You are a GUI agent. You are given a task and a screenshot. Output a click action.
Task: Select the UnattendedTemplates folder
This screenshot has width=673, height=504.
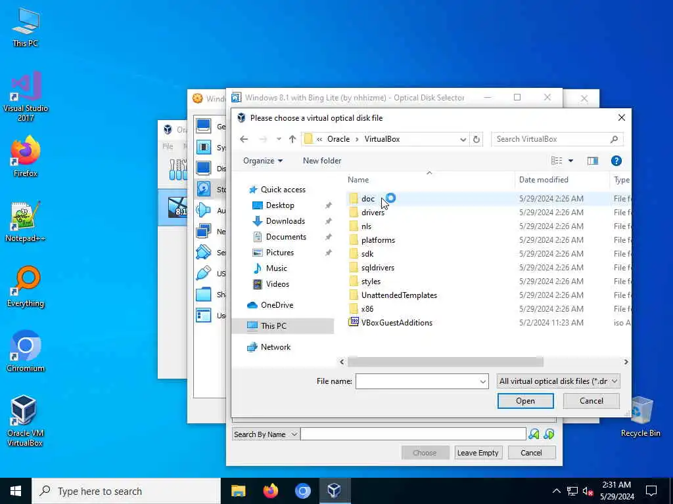click(399, 295)
